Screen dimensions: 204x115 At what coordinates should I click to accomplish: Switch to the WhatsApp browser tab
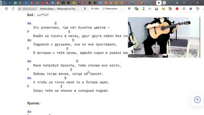click(x=15, y=3)
